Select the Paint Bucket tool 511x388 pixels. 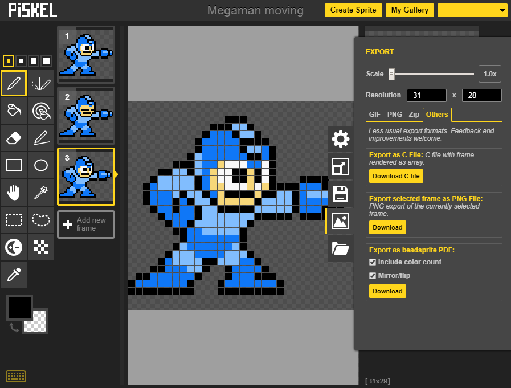(14, 111)
